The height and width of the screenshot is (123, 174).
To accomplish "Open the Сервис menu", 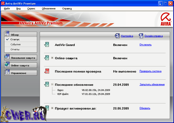I will (x=31, y=9).
